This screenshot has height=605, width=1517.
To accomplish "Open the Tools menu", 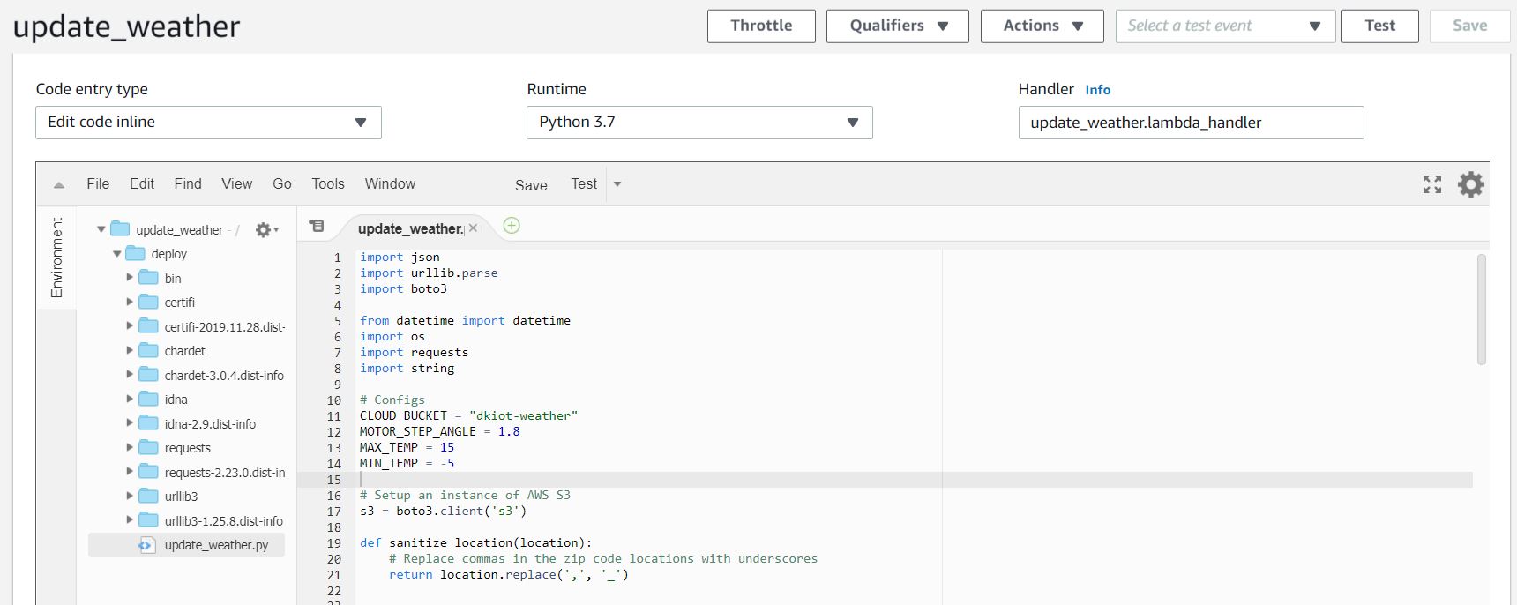I will point(327,184).
